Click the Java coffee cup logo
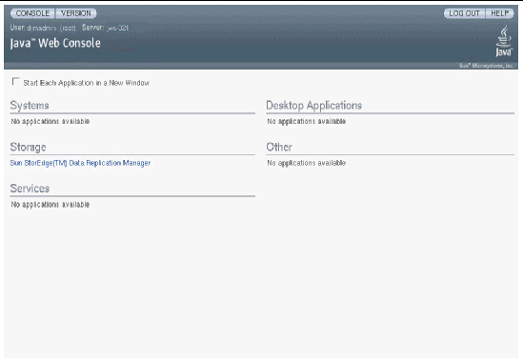This screenshot has width=523, height=362. tap(504, 41)
